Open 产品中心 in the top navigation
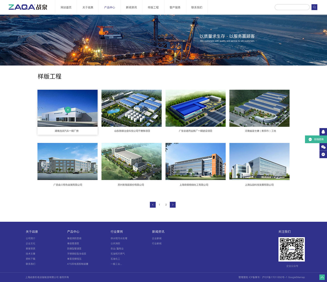 [x=110, y=7]
